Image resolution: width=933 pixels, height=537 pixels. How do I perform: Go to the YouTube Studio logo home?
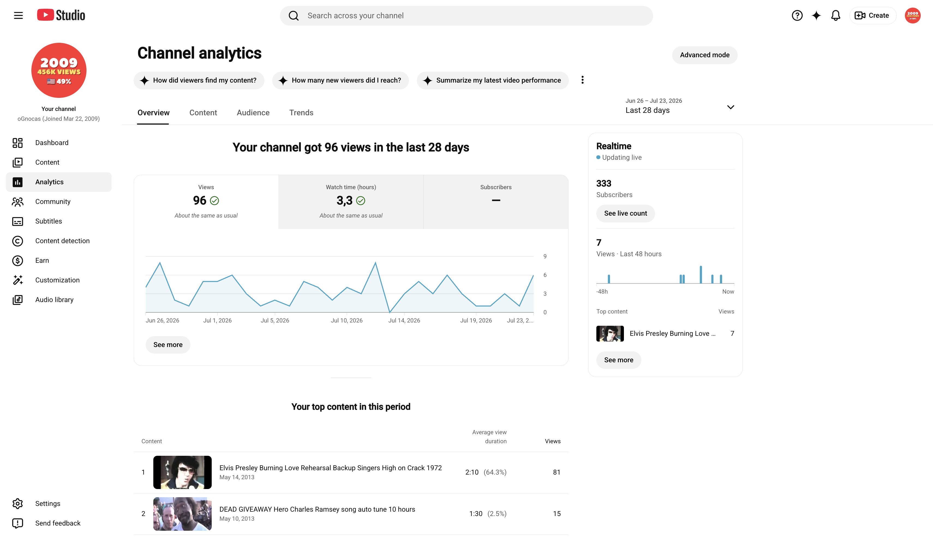(61, 15)
